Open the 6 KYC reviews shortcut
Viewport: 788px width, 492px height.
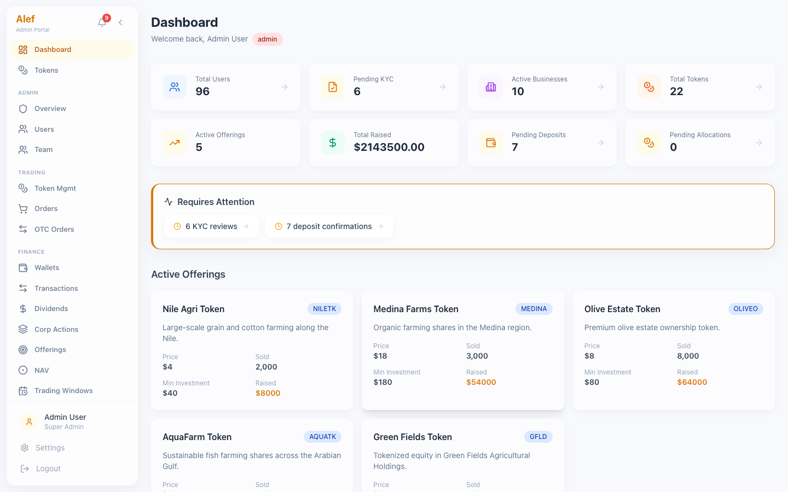coord(211,226)
